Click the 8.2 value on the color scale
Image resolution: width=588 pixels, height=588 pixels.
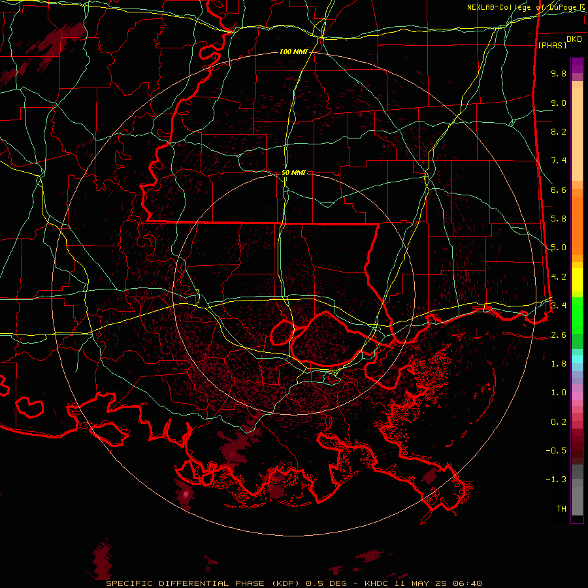coord(559,131)
